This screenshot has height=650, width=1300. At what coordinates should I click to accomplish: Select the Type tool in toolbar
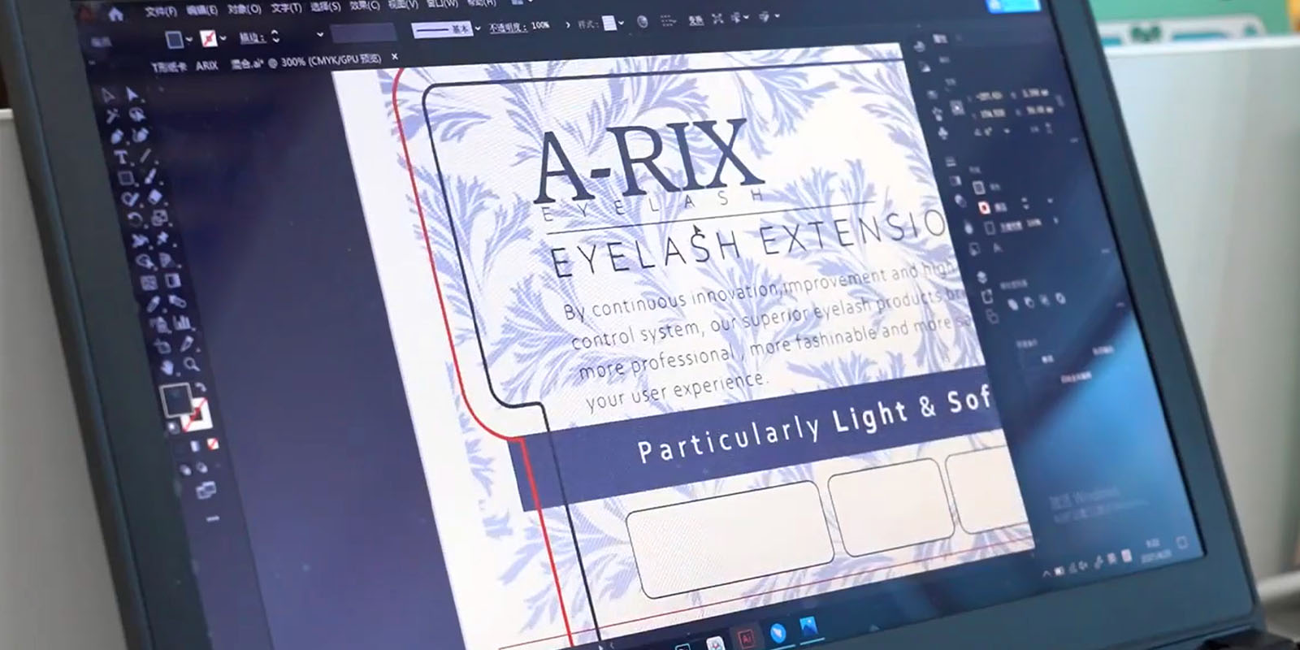(x=121, y=157)
